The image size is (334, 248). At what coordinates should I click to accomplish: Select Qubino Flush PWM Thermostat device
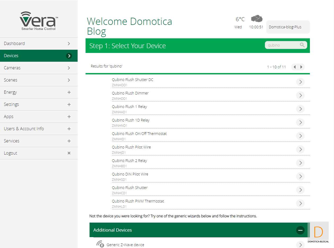(x=138, y=201)
